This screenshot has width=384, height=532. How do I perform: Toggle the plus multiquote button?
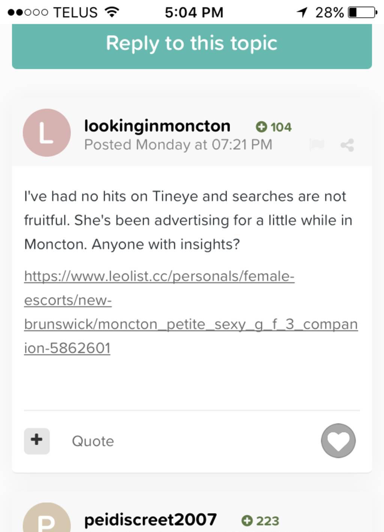click(x=37, y=441)
